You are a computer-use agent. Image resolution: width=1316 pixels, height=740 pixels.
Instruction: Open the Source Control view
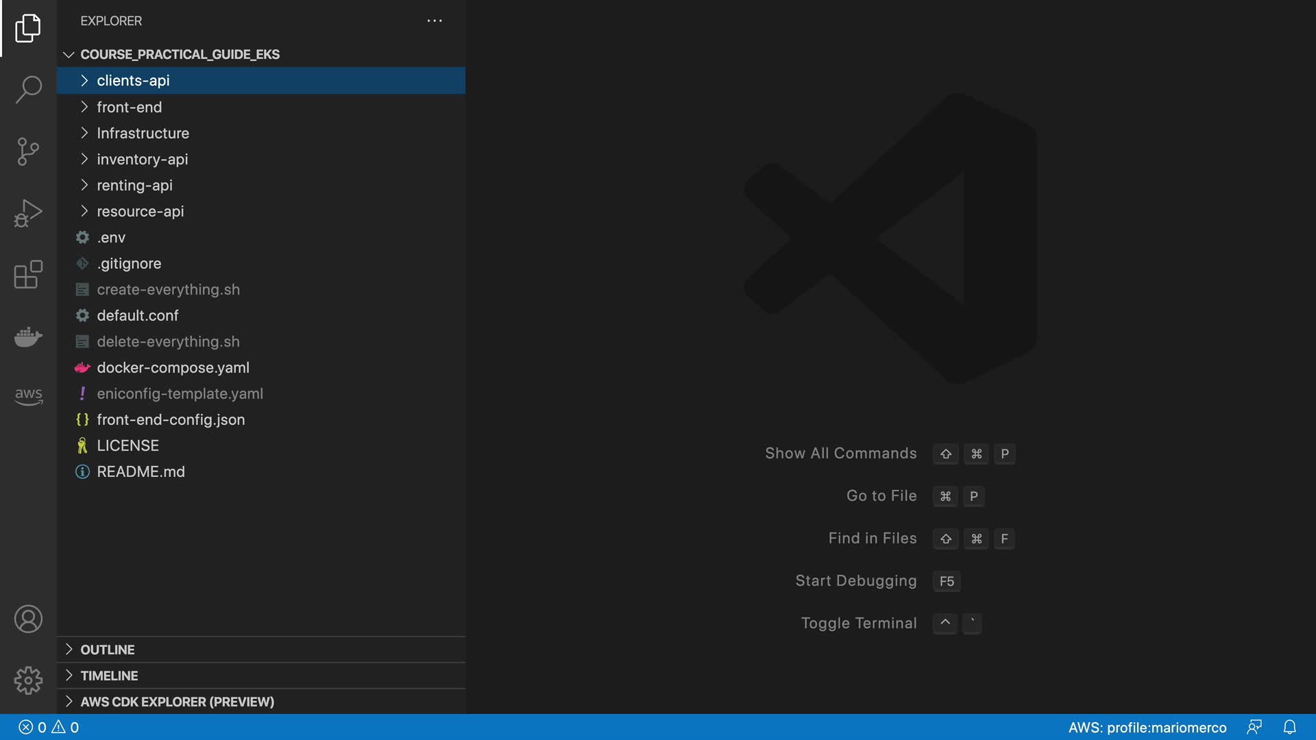coord(28,151)
